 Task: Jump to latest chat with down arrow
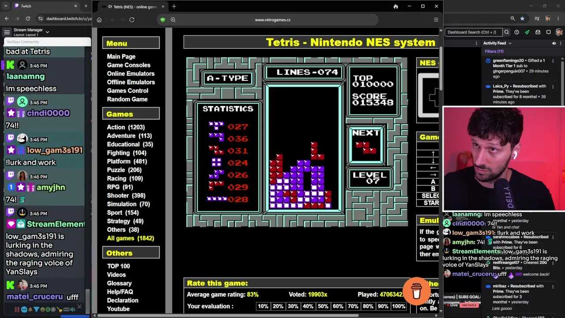point(79,306)
